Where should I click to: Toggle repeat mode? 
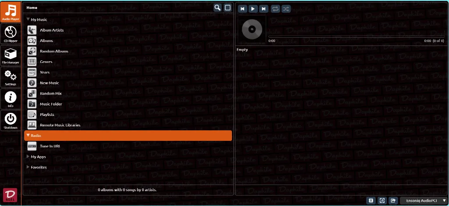(x=275, y=9)
